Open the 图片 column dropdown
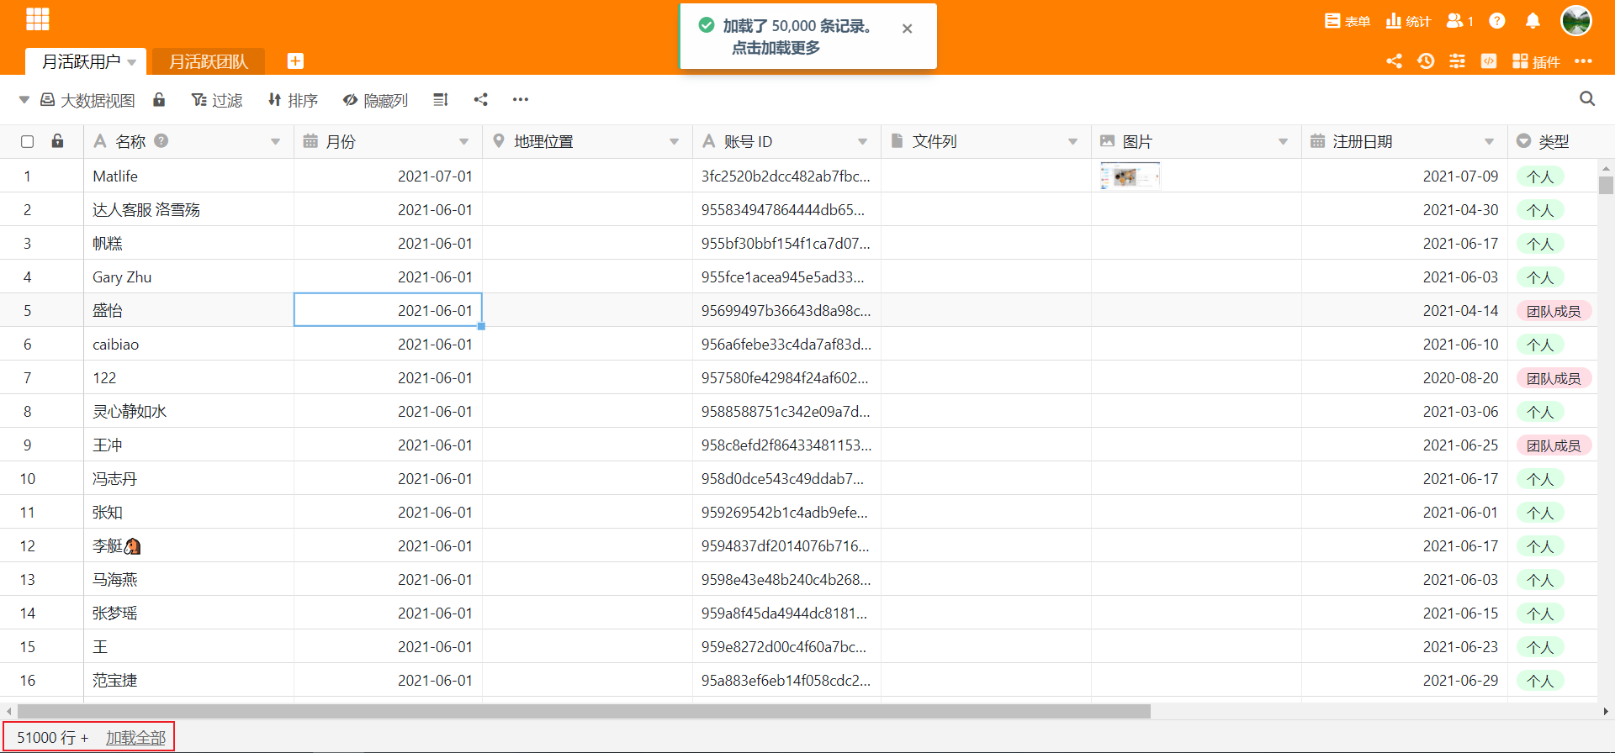1615x753 pixels. coord(1283,141)
